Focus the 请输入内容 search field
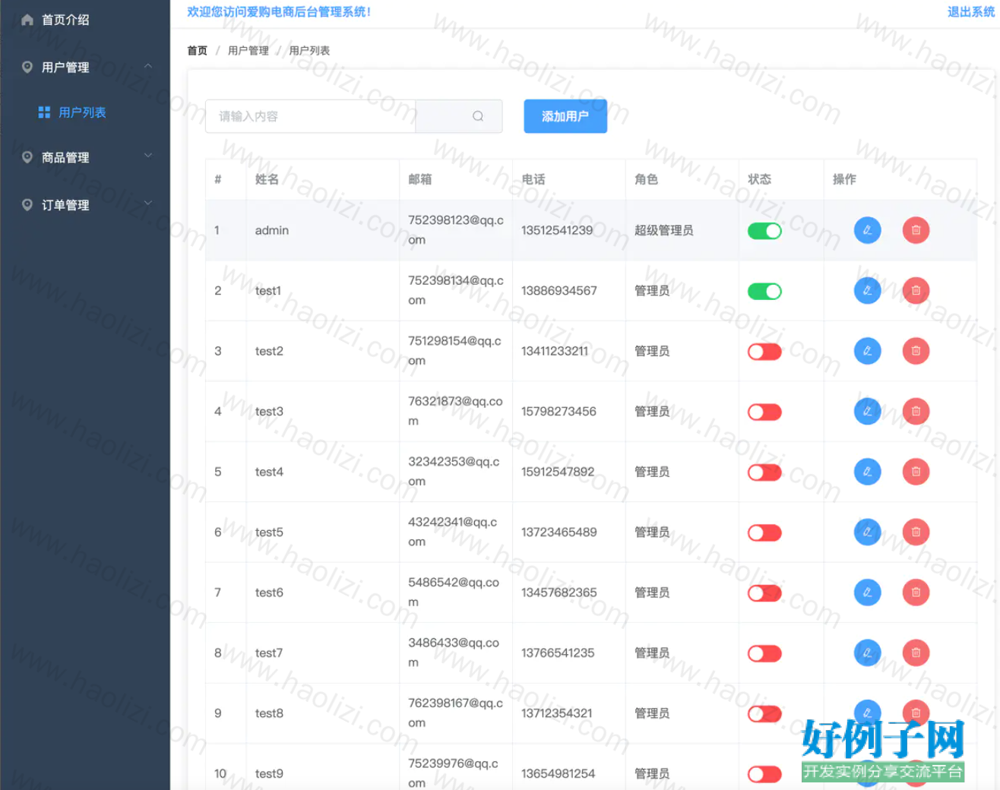This screenshot has height=790, width=1000. (x=310, y=116)
